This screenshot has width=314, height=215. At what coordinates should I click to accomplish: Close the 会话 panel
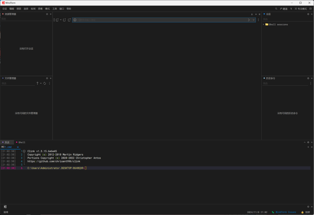[312, 14]
